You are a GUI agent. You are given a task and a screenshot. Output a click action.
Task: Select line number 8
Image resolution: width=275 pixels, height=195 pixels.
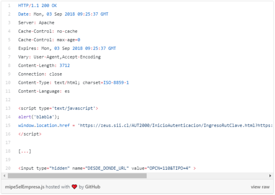point(9,65)
